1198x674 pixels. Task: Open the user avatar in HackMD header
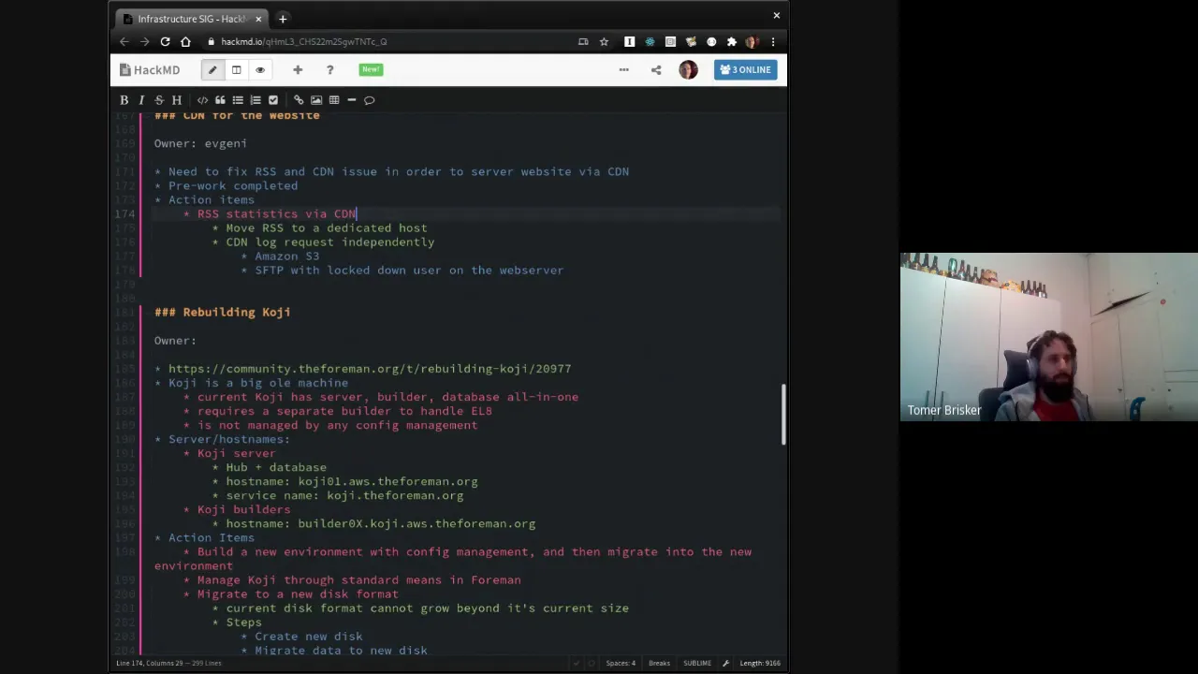coord(688,69)
